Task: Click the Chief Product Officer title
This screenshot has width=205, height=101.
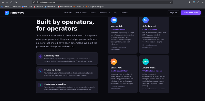Action: pyautogui.click(x=119, y=71)
